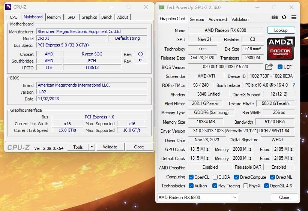
Task: Open the Memory tab in CPU-Z
Action: [54, 17]
